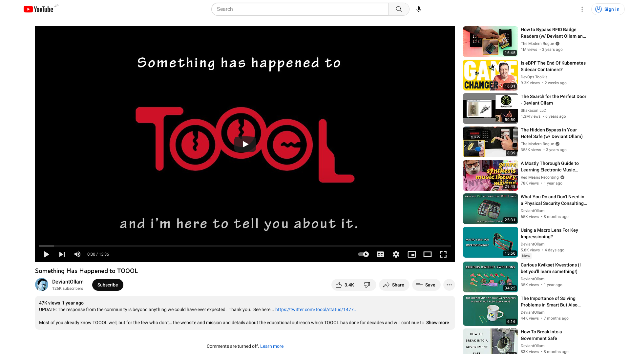
Task: Skip to the next video
Action: [62, 254]
